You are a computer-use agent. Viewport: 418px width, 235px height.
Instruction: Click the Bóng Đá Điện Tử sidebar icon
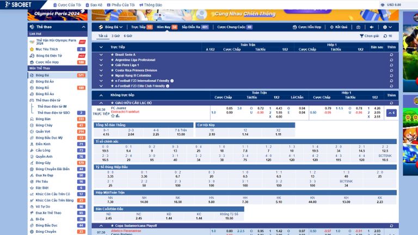(x=32, y=55)
